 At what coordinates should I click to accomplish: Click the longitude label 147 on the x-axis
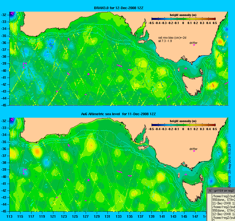click(x=195, y=217)
